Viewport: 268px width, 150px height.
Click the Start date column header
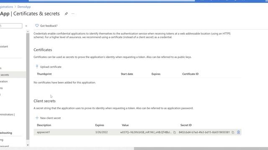pos(127,74)
